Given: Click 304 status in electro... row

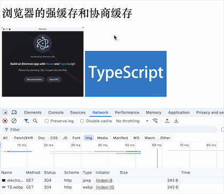Looking at the screenshot, I should click(x=48, y=180).
